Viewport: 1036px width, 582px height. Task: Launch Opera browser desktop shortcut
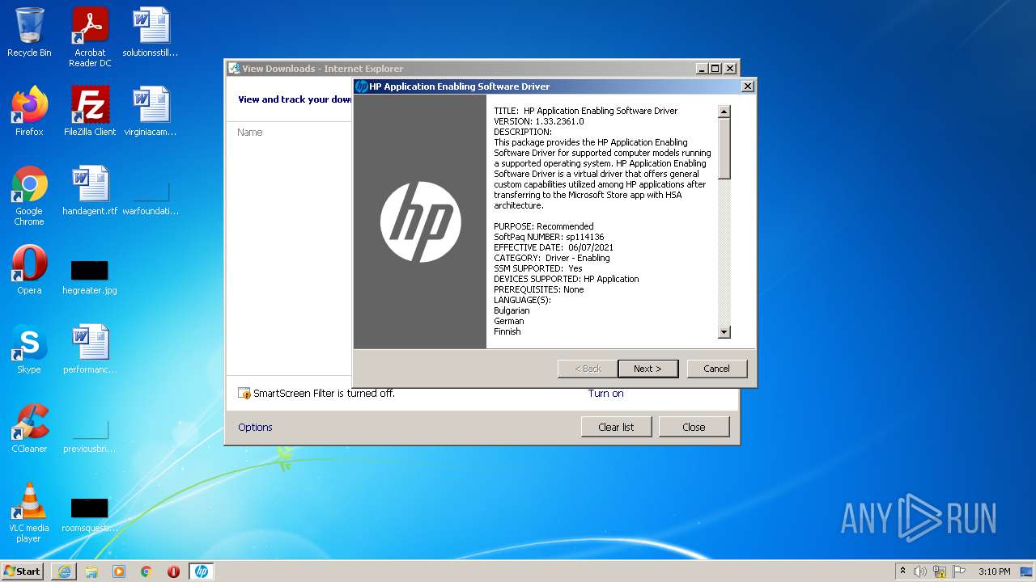pos(29,270)
